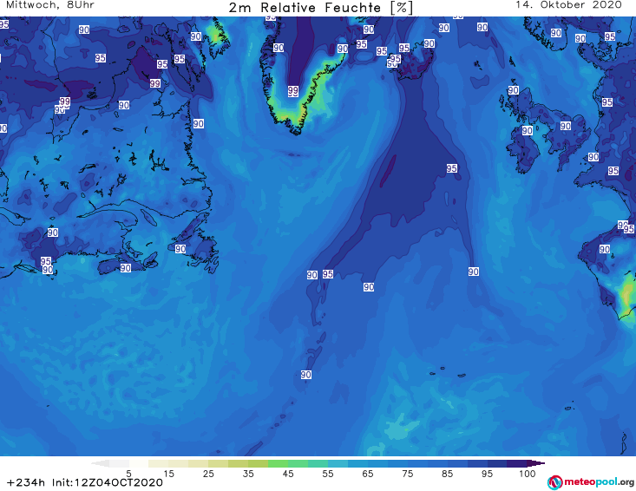The height and width of the screenshot is (491, 636).
Task: Click the title '2m Relative Feuchte [%]'
Action: click(321, 8)
